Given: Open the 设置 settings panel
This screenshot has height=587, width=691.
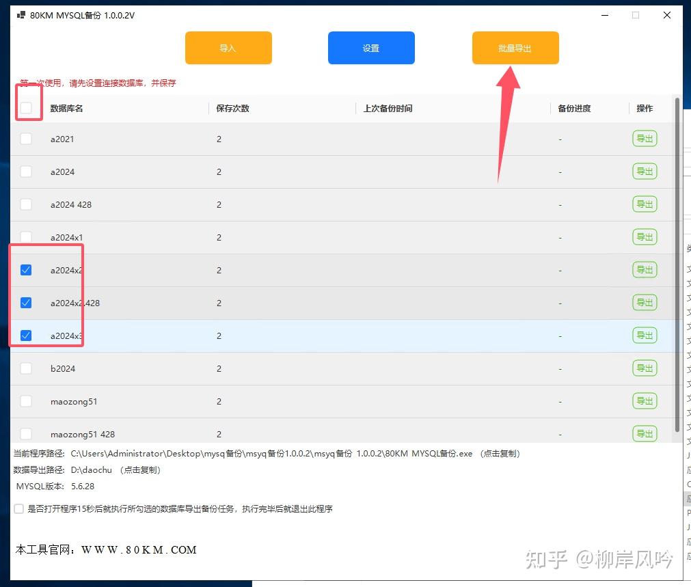Looking at the screenshot, I should [371, 48].
